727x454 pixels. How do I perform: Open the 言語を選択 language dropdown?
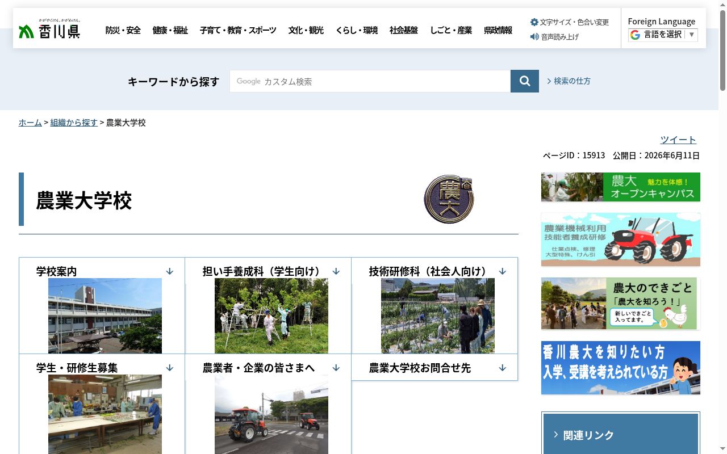pyautogui.click(x=663, y=35)
